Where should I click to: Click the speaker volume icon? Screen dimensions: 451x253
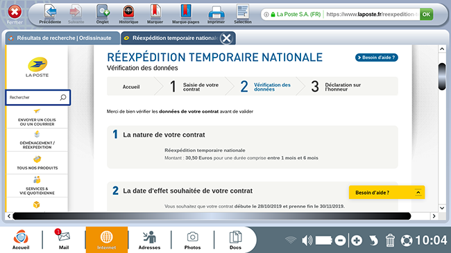(x=307, y=241)
